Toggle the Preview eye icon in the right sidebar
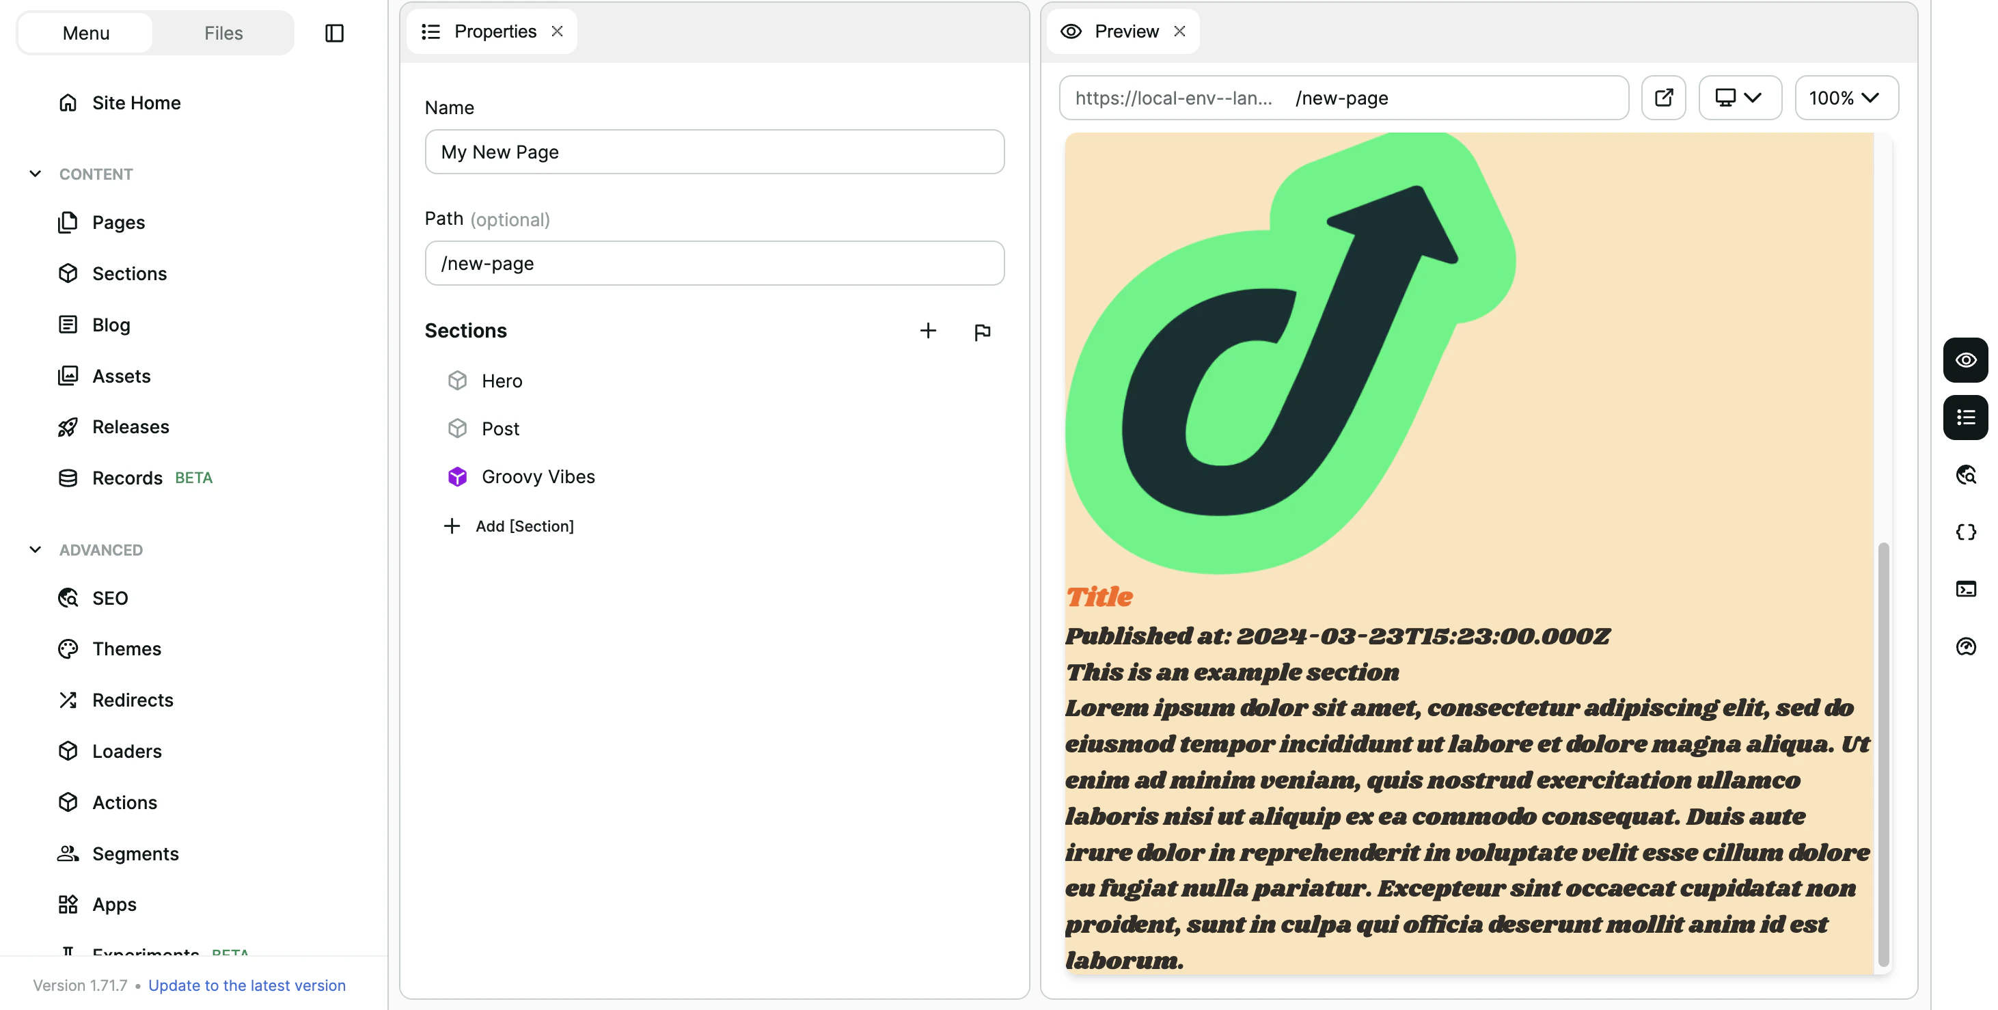Screen dimensions: 1998x1010 (1965, 359)
